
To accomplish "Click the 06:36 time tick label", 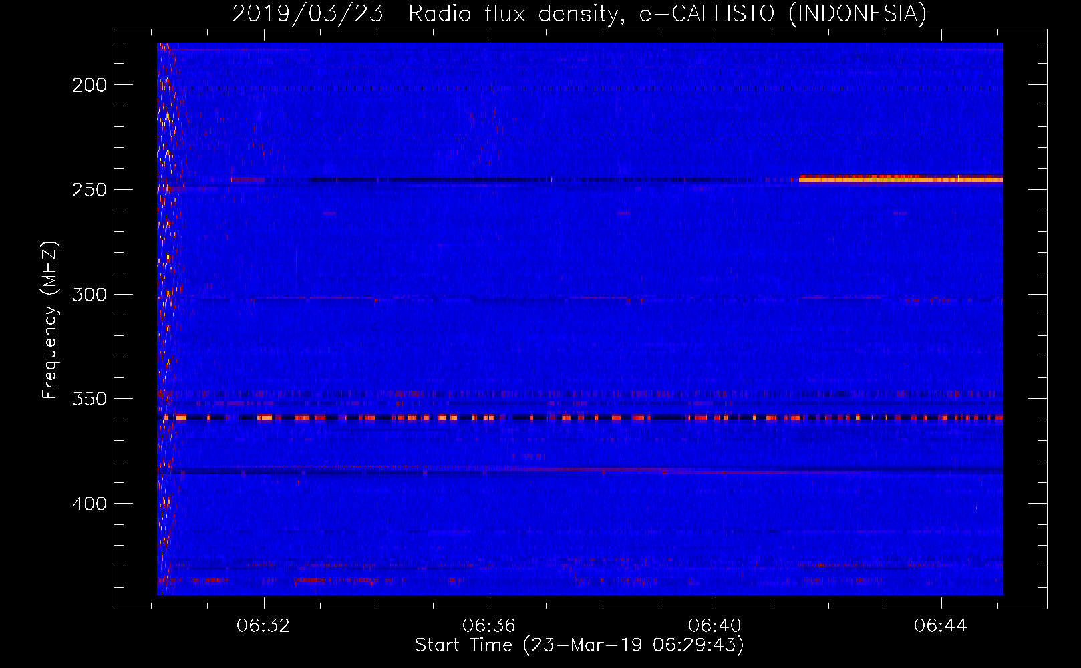I will point(489,626).
